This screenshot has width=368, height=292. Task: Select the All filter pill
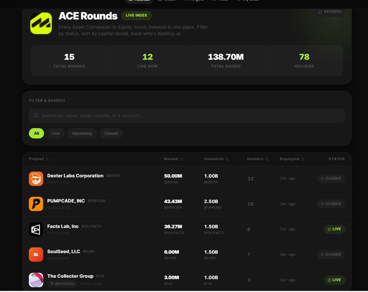click(36, 133)
